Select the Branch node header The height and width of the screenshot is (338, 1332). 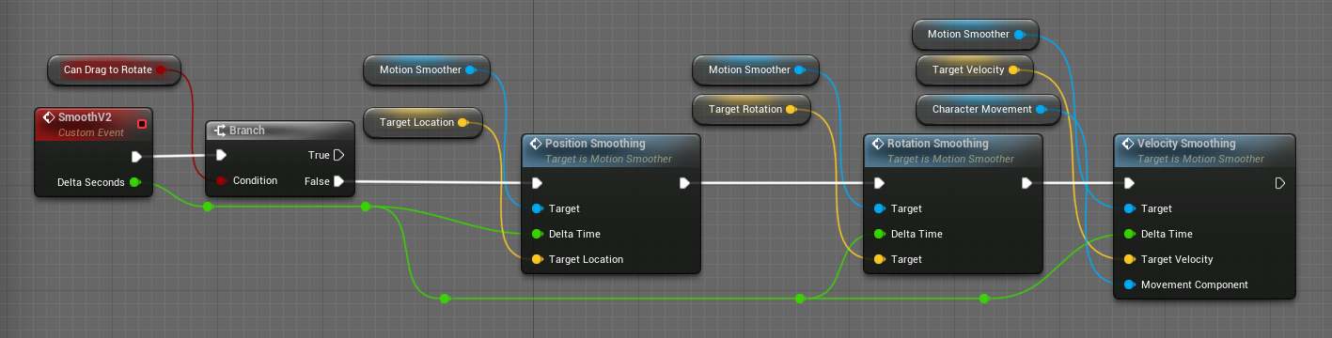(x=280, y=131)
